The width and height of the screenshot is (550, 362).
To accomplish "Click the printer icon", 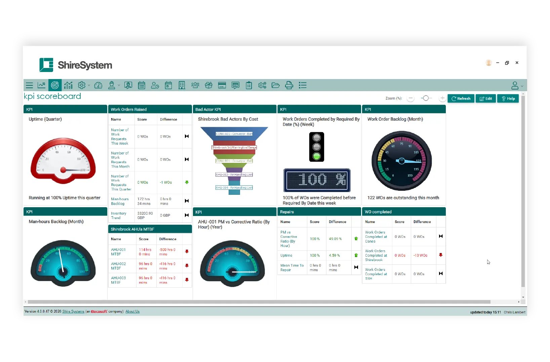I will [x=289, y=85].
